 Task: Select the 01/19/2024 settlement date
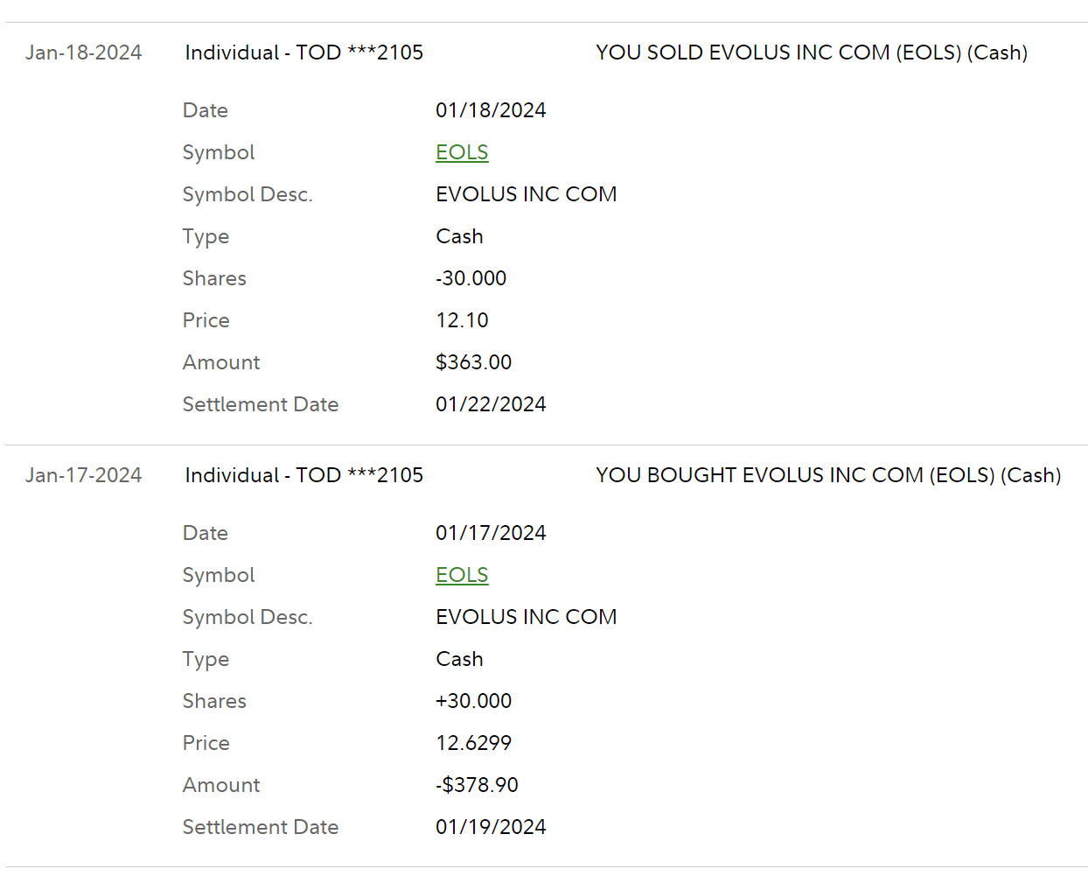point(491,827)
